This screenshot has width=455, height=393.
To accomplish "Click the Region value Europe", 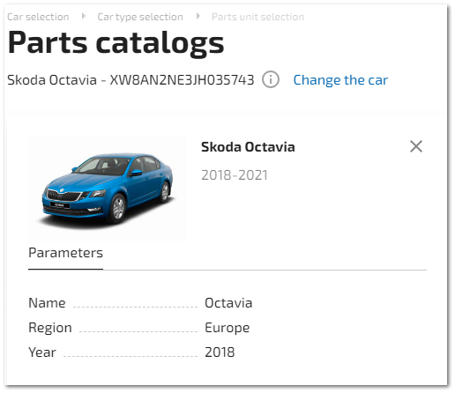I will click(227, 328).
